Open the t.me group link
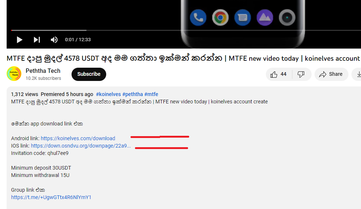The image size is (361, 209). (x=51, y=197)
